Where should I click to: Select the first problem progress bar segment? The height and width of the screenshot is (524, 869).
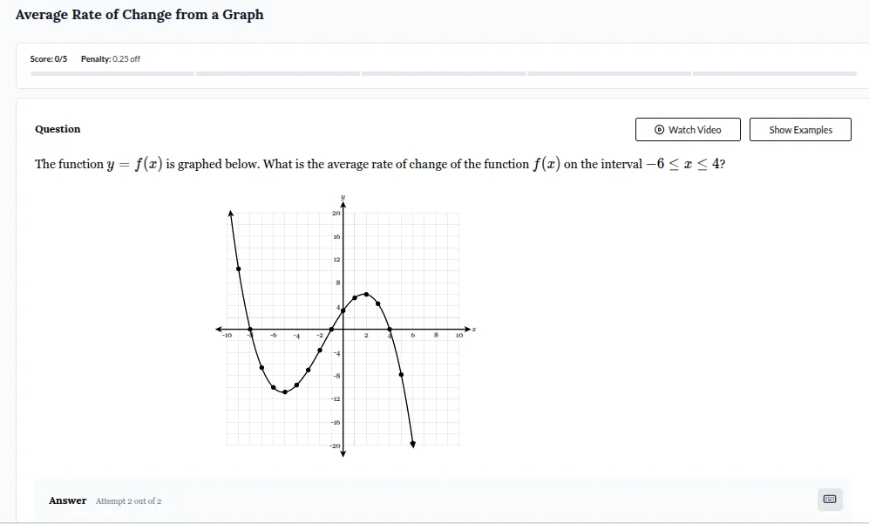[x=113, y=74]
